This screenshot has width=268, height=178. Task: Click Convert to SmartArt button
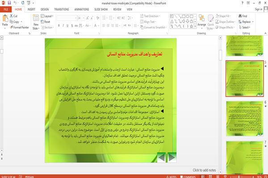[x=153, y=27]
